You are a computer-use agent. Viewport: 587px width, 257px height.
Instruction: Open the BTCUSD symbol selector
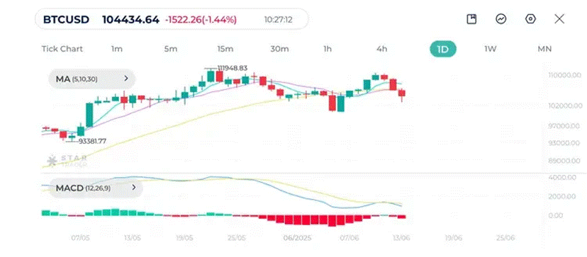[66, 19]
